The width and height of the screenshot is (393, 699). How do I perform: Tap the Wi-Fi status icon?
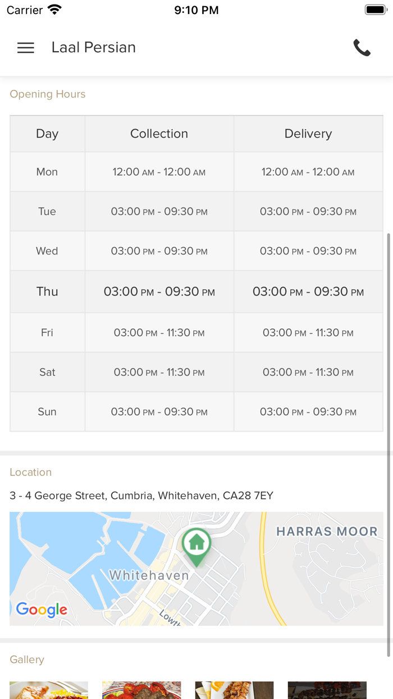click(x=54, y=10)
